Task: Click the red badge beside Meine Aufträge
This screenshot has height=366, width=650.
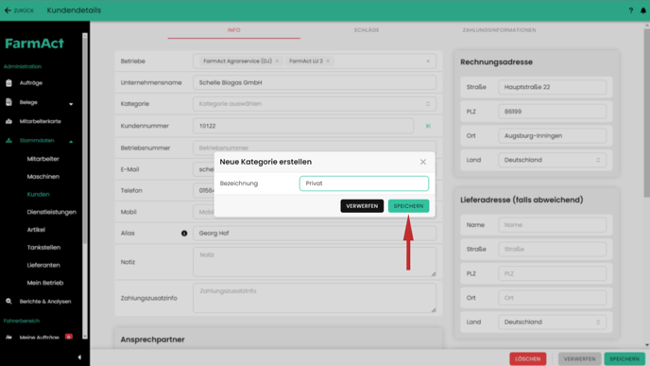Action: (x=69, y=337)
